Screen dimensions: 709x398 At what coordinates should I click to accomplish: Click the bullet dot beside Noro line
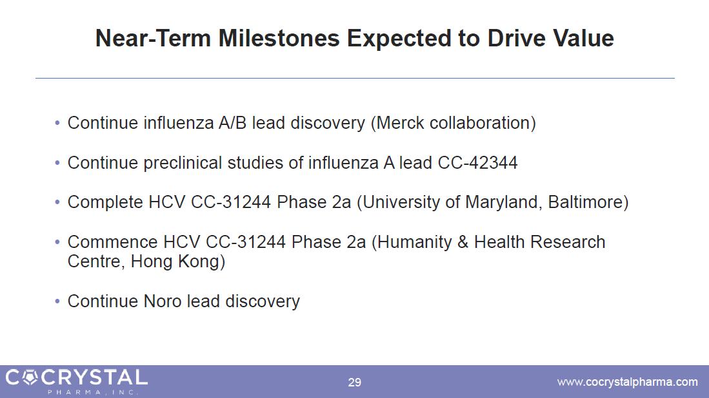click(57, 301)
